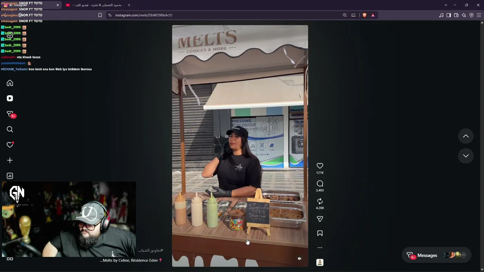Bookmark this page from the address bar
This screenshot has width=484, height=272.
tap(100, 15)
